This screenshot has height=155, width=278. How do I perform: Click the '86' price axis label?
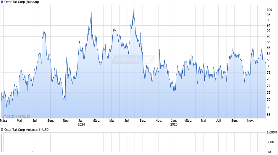(x=269, y=48)
